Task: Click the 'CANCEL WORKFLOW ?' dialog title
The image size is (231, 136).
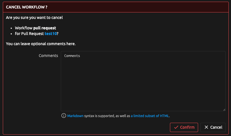Action: coord(26,7)
